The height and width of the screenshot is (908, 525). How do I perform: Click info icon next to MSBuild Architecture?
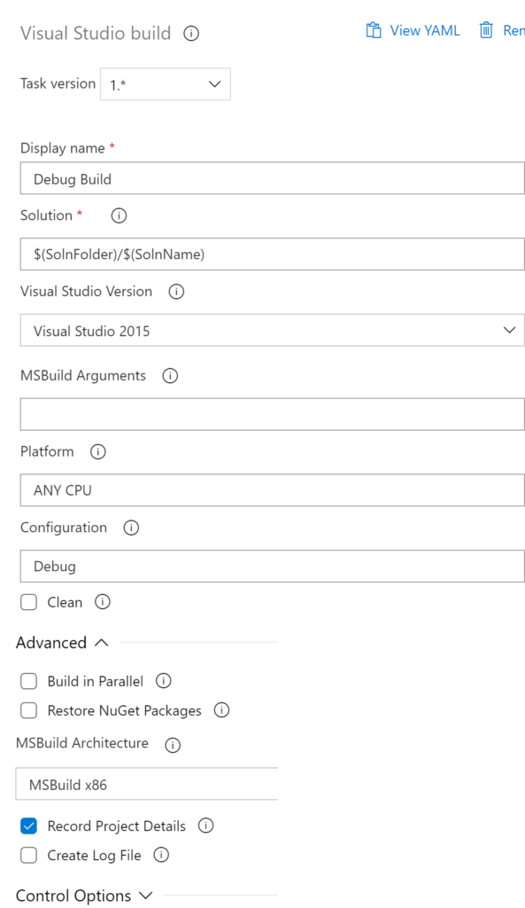pyautogui.click(x=173, y=745)
